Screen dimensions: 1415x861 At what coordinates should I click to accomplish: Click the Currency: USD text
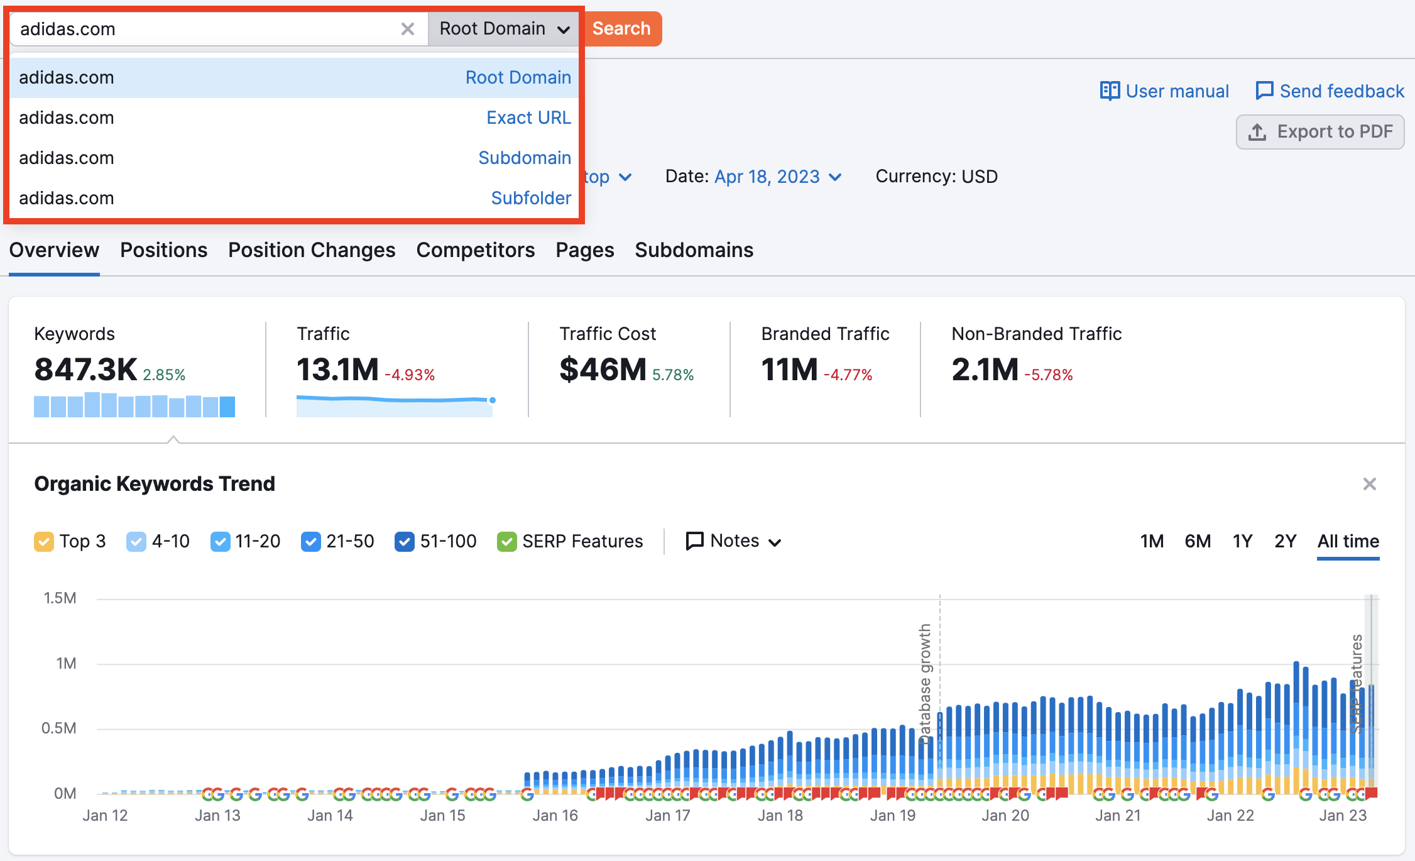point(936,177)
